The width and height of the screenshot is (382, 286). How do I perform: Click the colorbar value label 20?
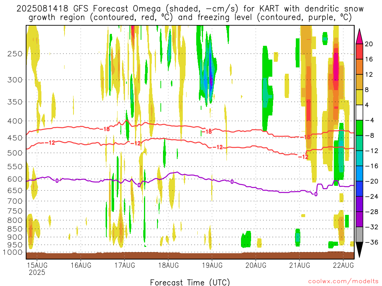tap(369, 44)
